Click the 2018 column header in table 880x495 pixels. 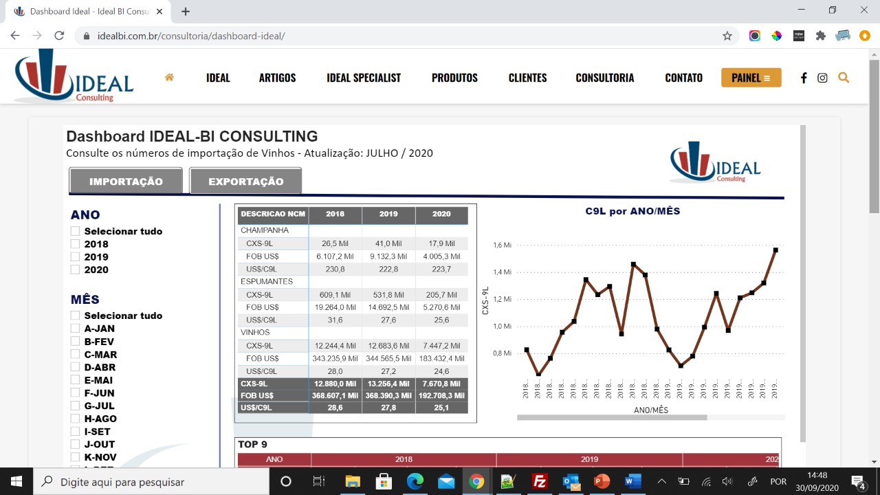[x=335, y=214]
